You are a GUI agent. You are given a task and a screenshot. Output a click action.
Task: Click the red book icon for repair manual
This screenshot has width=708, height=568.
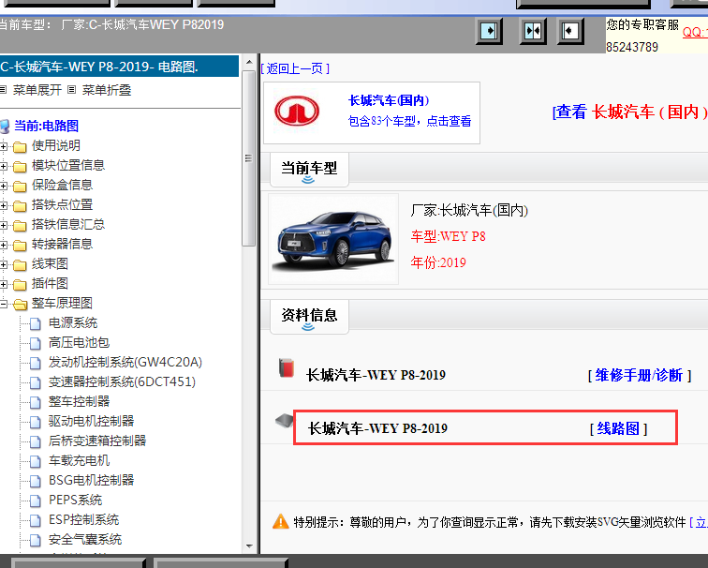tap(287, 367)
